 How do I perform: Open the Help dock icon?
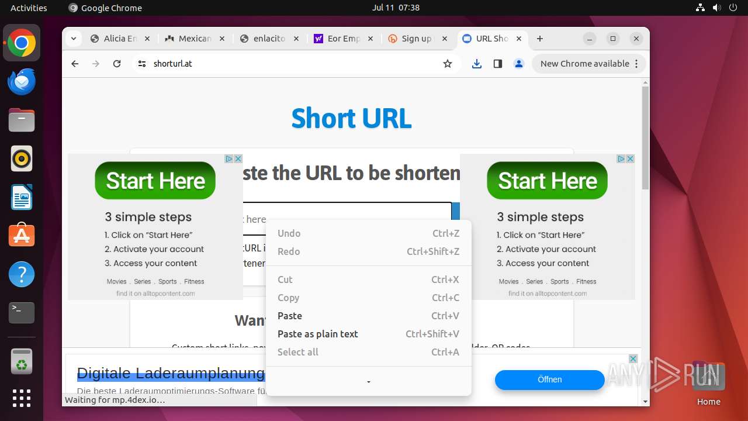[22, 274]
